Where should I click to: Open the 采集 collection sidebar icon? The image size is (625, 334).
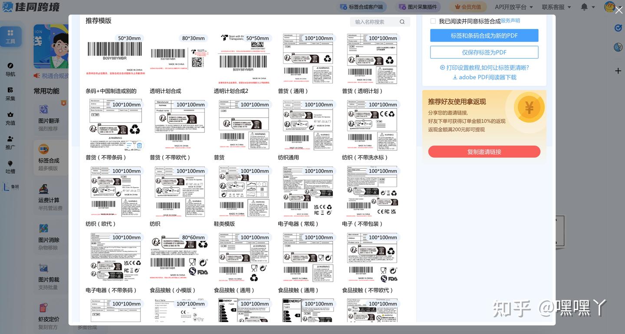point(10,94)
